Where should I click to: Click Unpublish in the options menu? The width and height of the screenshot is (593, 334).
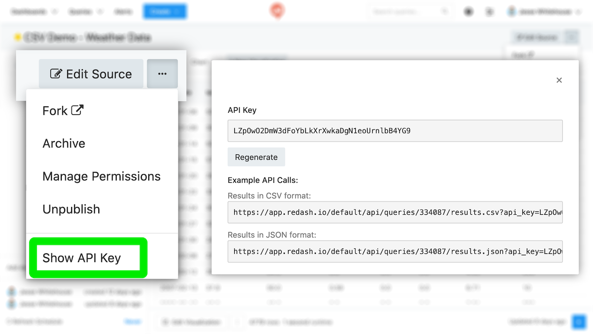pyautogui.click(x=71, y=209)
